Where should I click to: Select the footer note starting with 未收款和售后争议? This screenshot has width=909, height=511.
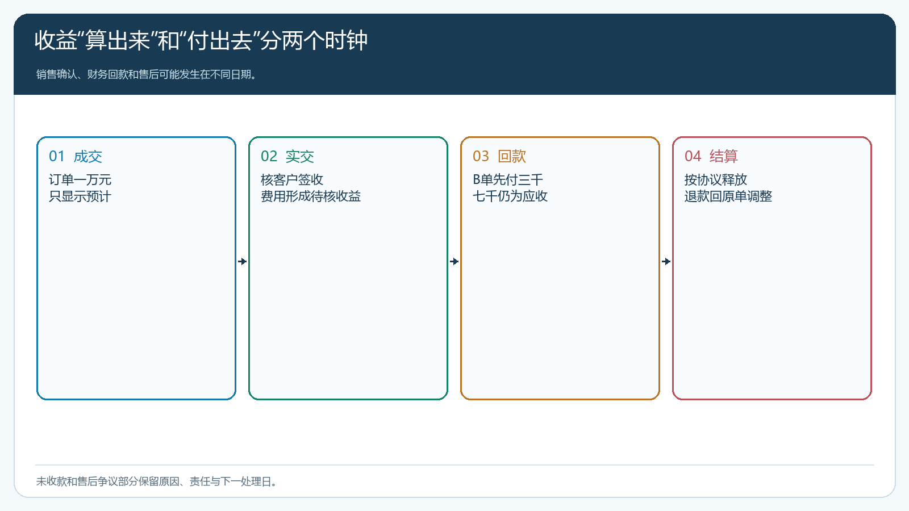(x=157, y=481)
